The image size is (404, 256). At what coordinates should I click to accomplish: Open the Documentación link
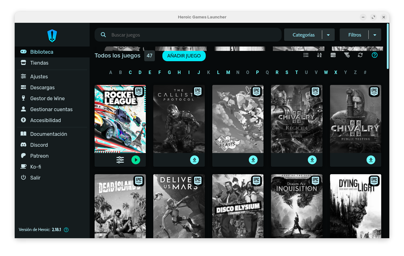click(x=52, y=134)
